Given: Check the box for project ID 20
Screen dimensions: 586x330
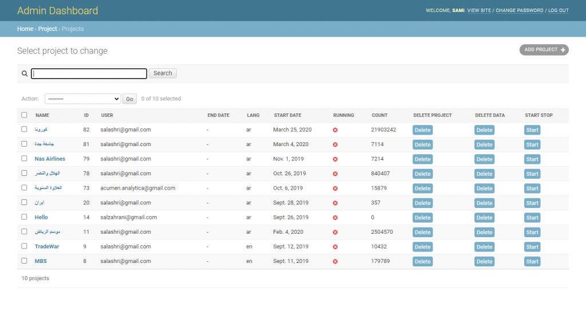Looking at the screenshot, I should (24, 202).
